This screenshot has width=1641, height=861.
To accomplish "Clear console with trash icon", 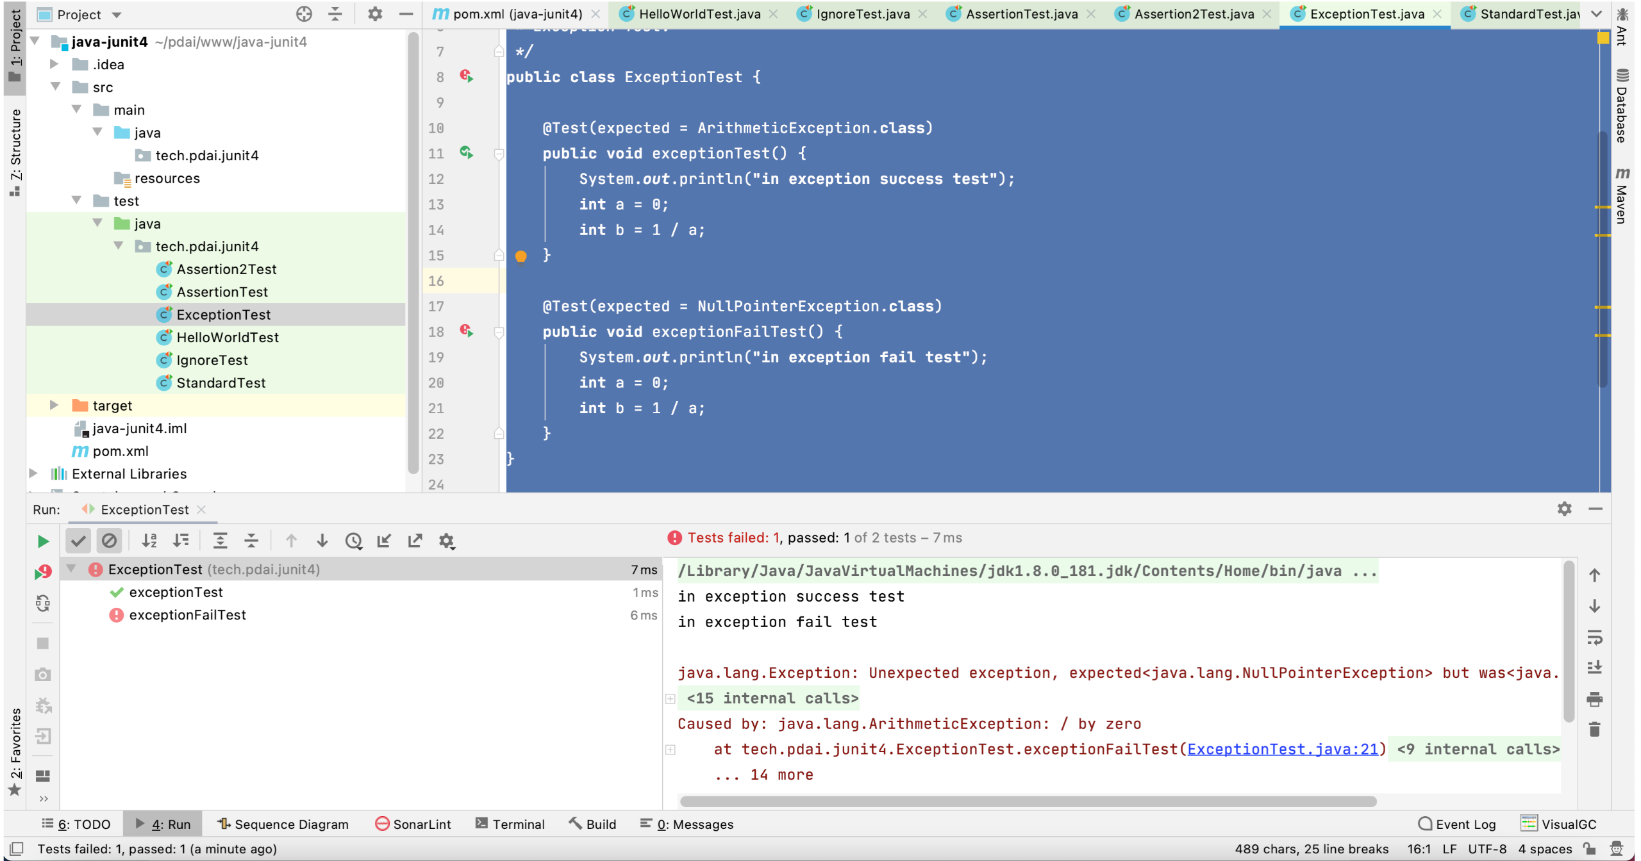I will click(1595, 729).
